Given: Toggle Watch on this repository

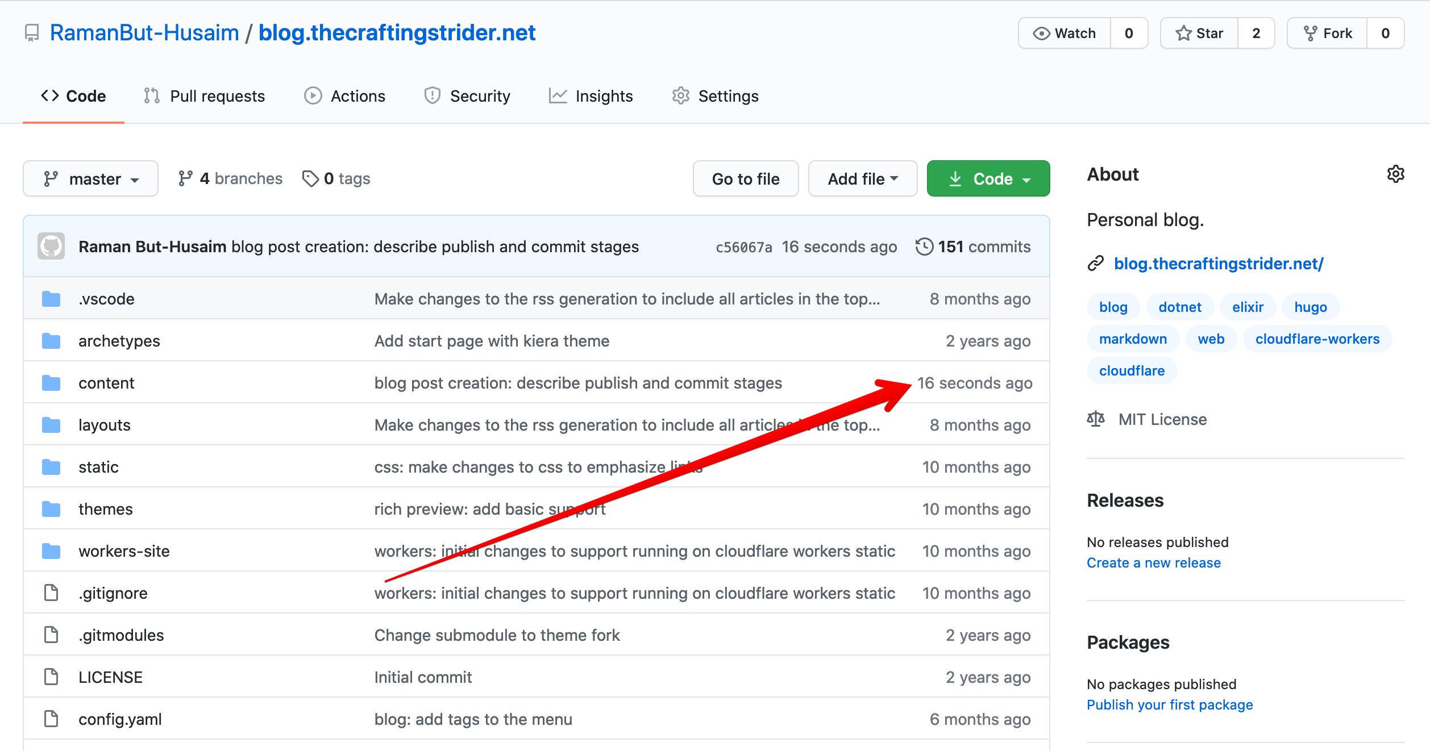Looking at the screenshot, I should [x=1065, y=33].
